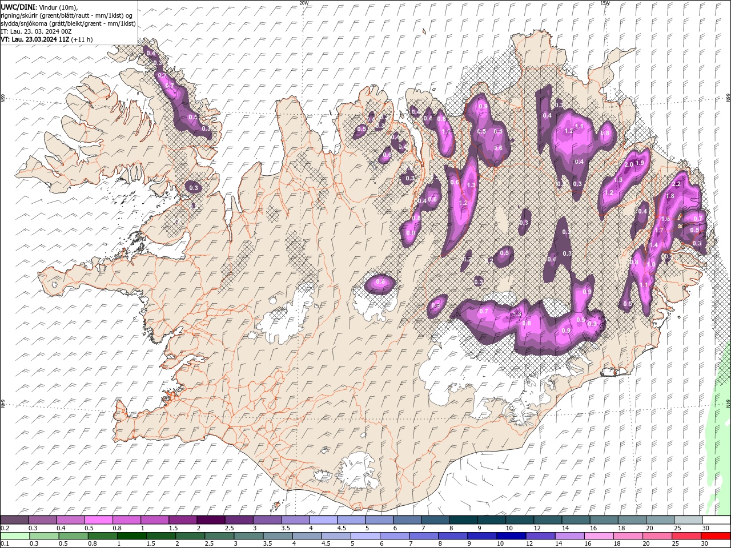Screen dimensions: 731x548
Task: Click the bright red swatch above rain label 30
Action: tap(716, 535)
